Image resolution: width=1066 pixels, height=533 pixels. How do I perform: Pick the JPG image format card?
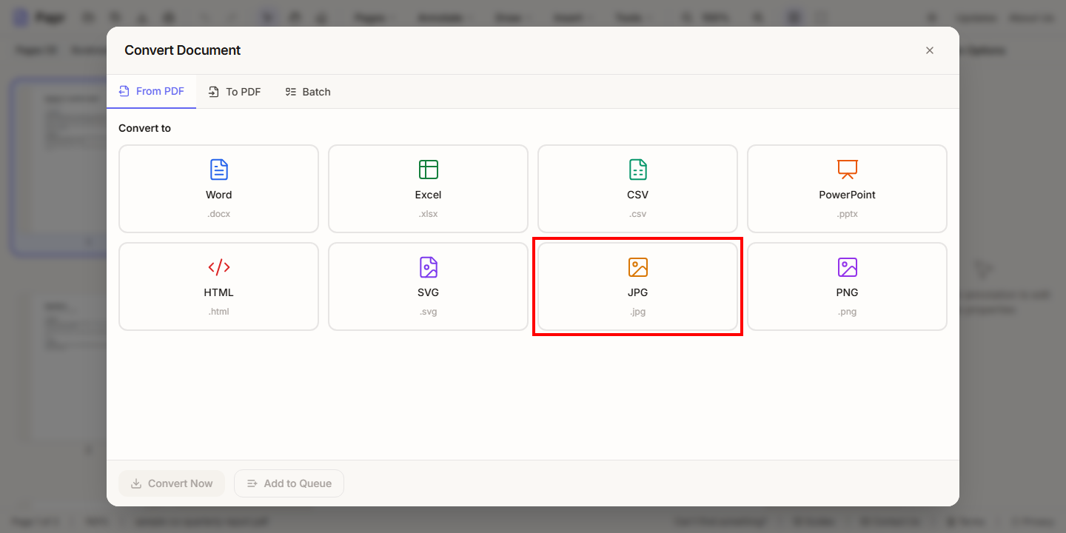click(637, 286)
